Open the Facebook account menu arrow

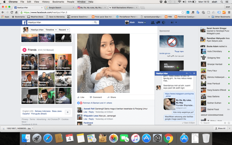(x=176, y=23)
